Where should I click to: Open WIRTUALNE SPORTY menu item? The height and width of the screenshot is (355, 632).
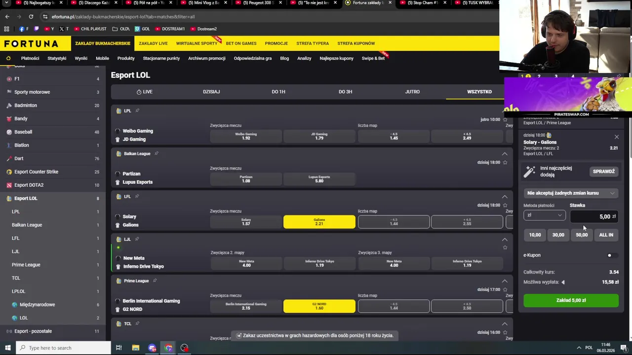pos(197,43)
